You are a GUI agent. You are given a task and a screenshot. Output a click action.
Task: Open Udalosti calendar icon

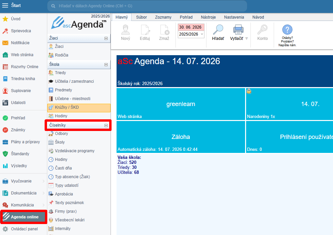[x=5, y=103]
